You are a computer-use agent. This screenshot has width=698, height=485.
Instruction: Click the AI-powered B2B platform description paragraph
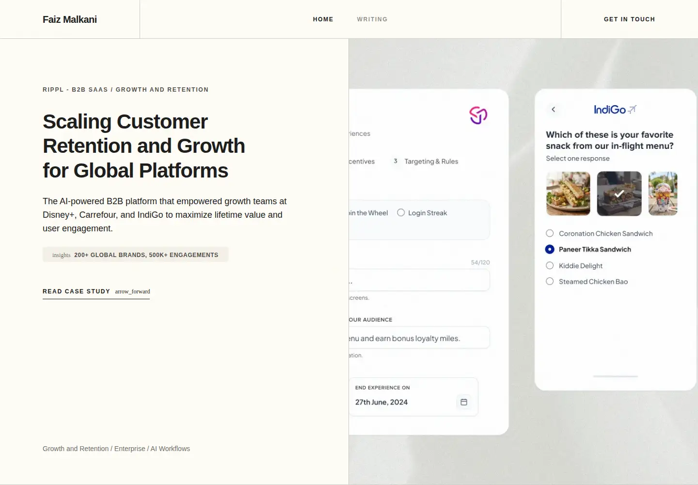165,215
